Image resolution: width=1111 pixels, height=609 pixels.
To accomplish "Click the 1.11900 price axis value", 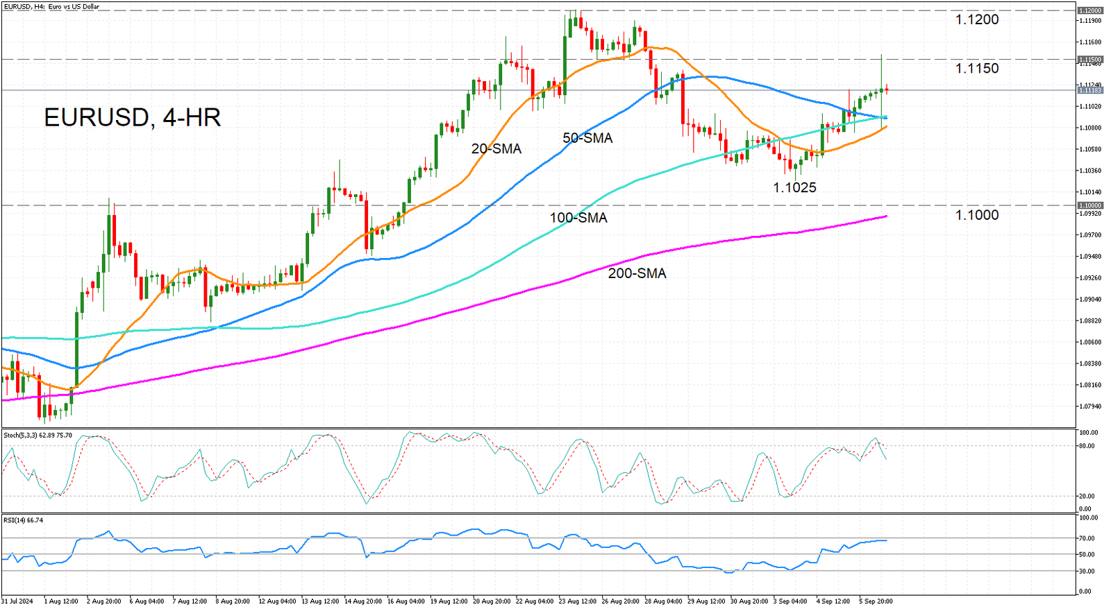I will point(1090,21).
